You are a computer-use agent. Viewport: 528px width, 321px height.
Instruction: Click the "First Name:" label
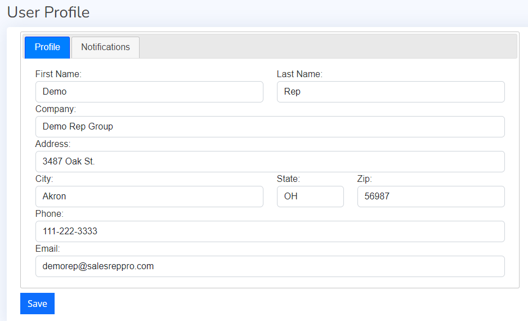click(x=58, y=74)
